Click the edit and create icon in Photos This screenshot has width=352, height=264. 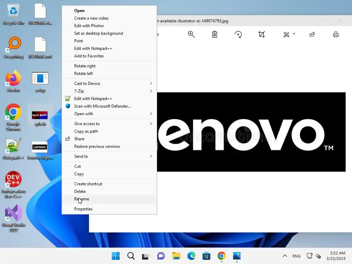pos(286,34)
